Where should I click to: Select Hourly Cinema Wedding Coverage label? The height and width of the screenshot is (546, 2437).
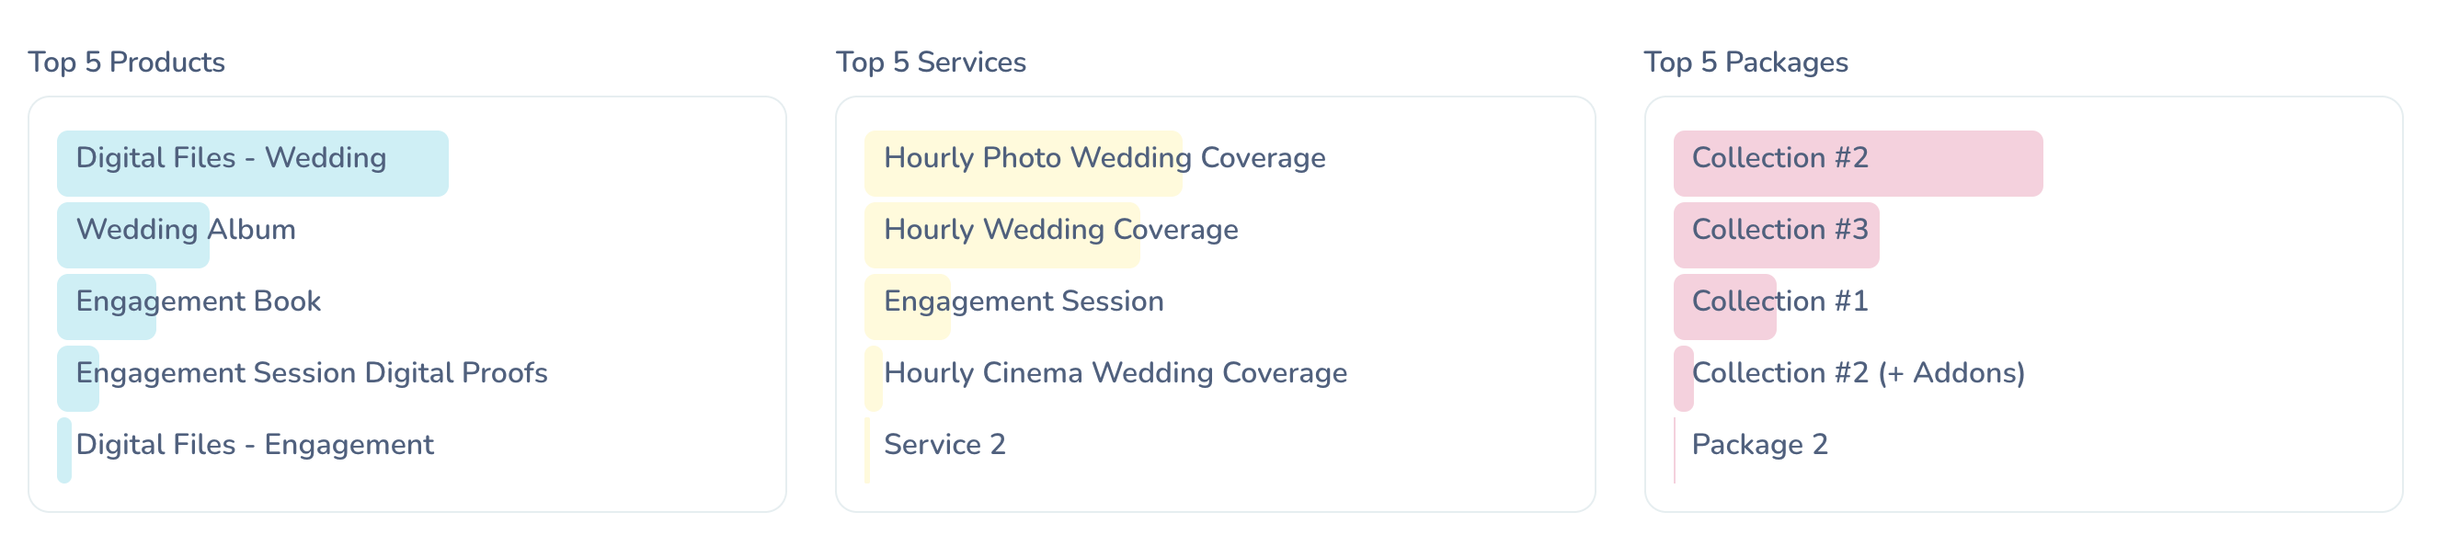(1116, 374)
